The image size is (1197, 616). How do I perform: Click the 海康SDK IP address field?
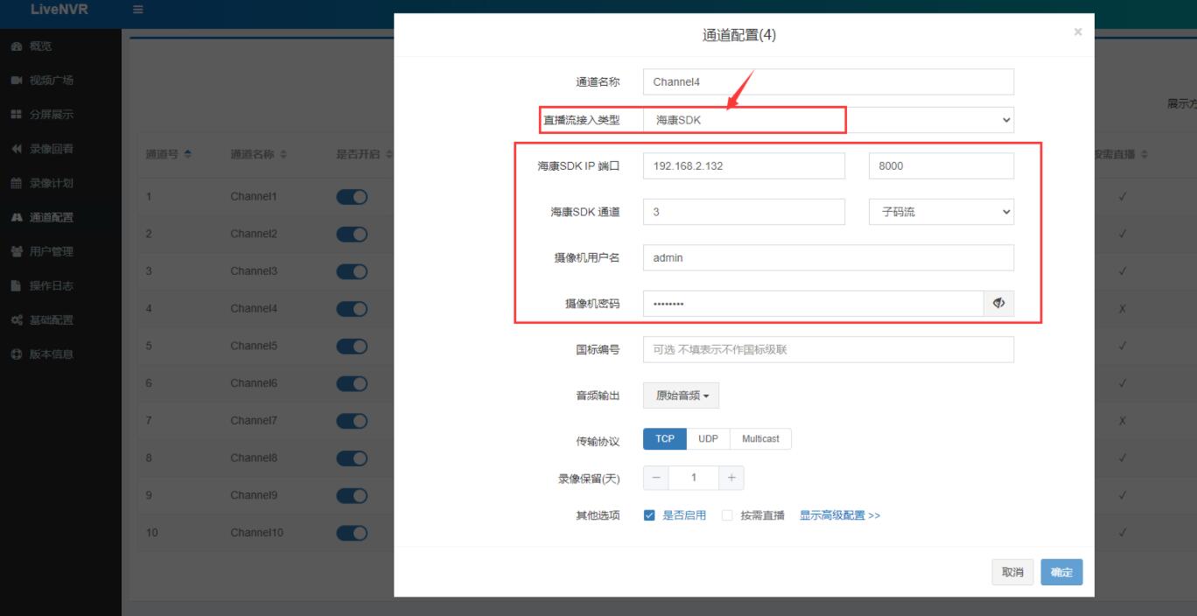[x=744, y=166]
